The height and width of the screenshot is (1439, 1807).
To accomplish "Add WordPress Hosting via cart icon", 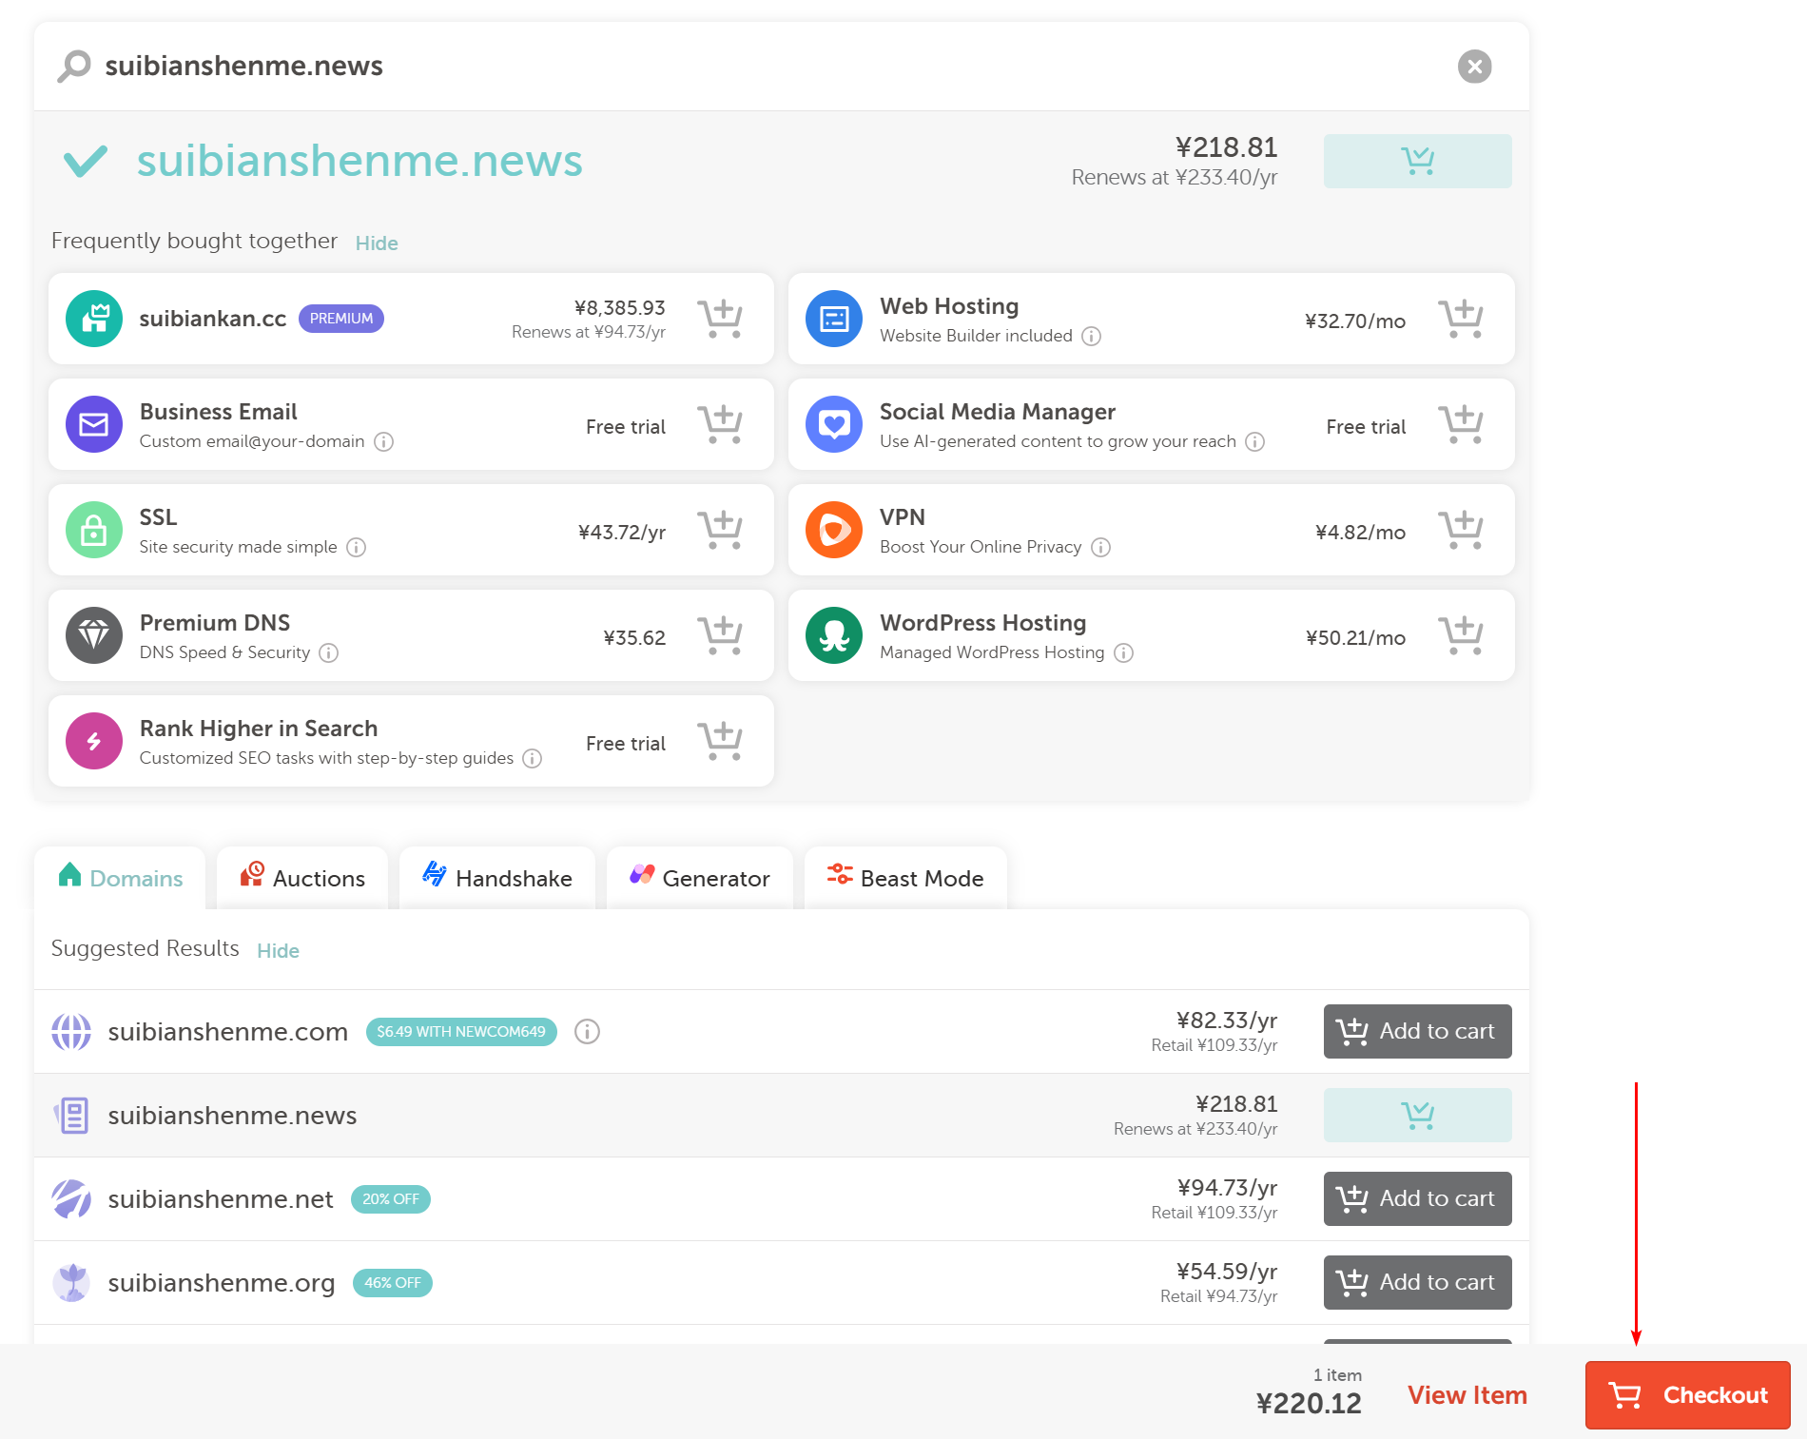I will tap(1460, 635).
